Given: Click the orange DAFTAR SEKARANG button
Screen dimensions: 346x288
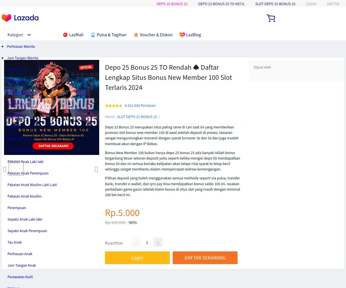Looking at the screenshot, I should coord(205,258).
